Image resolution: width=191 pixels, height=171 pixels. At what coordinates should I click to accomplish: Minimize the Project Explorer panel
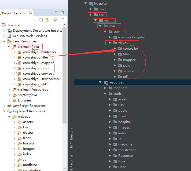coord(56,12)
